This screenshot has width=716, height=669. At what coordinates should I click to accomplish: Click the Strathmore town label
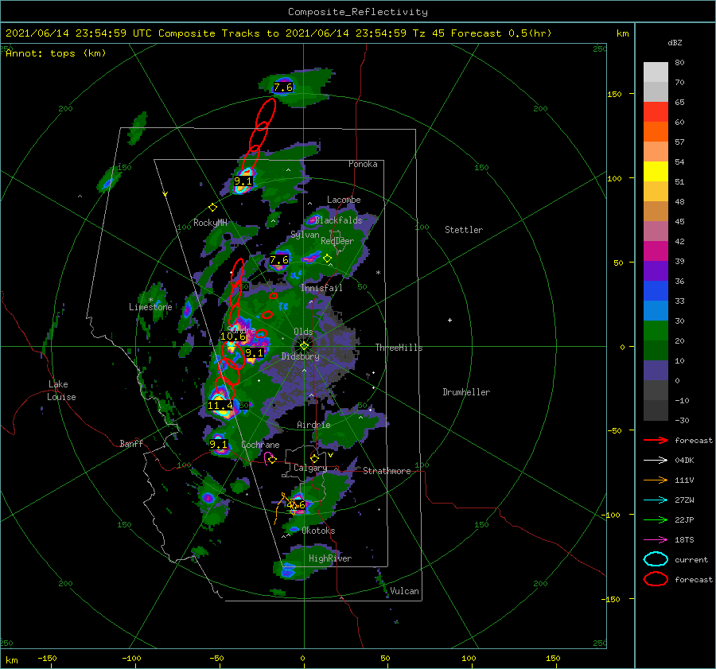point(387,471)
